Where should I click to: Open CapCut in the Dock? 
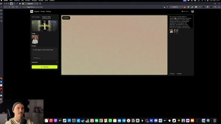point(137,121)
